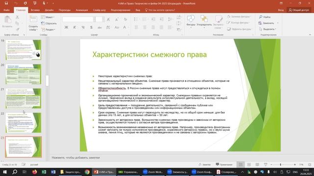Toggle the Заметки (Notes) pane in the status bar
Viewport: 314px width, 176px height.
coord(205,165)
